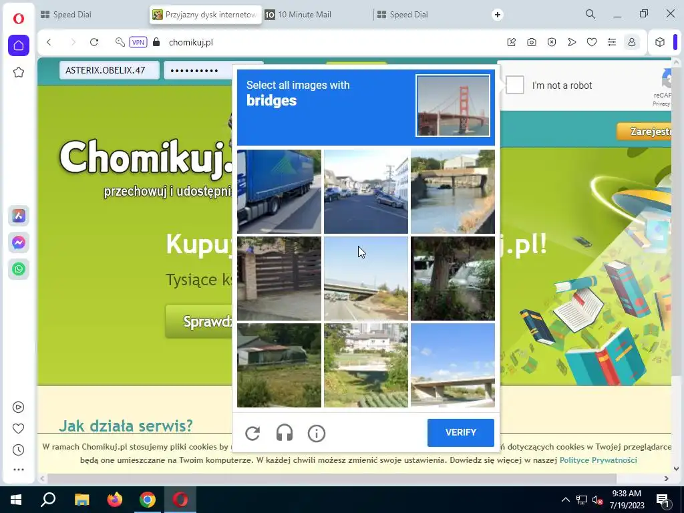Open the Polityce Prywatności link
Image resolution: width=684 pixels, height=513 pixels.
[598, 460]
